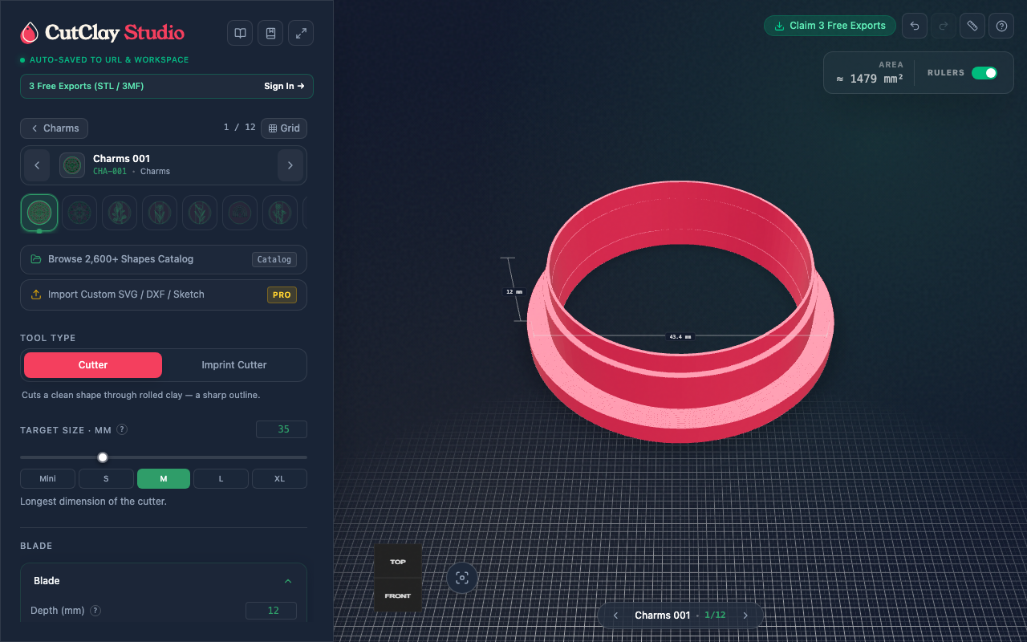The width and height of the screenshot is (1027, 642).
Task: Select the first highlighted charm thumbnail
Action: click(x=39, y=213)
